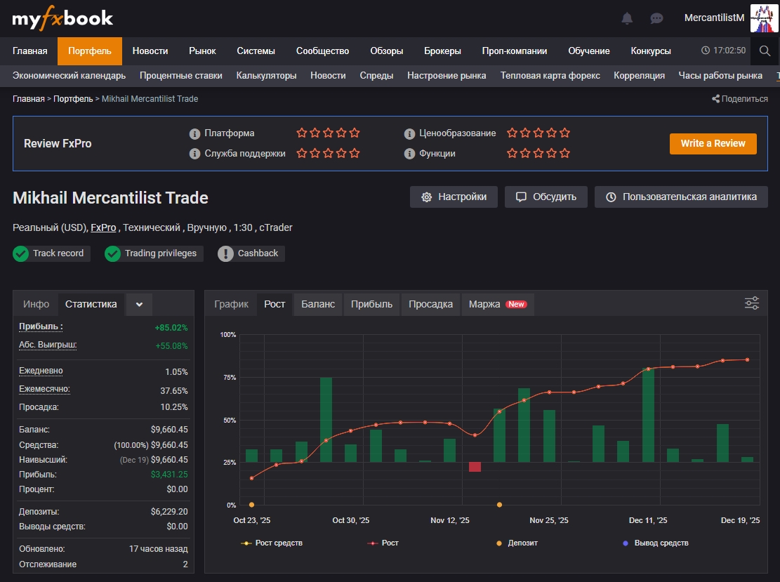Click the Write a Review button
Viewport: 780px width, 582px height.
point(713,143)
